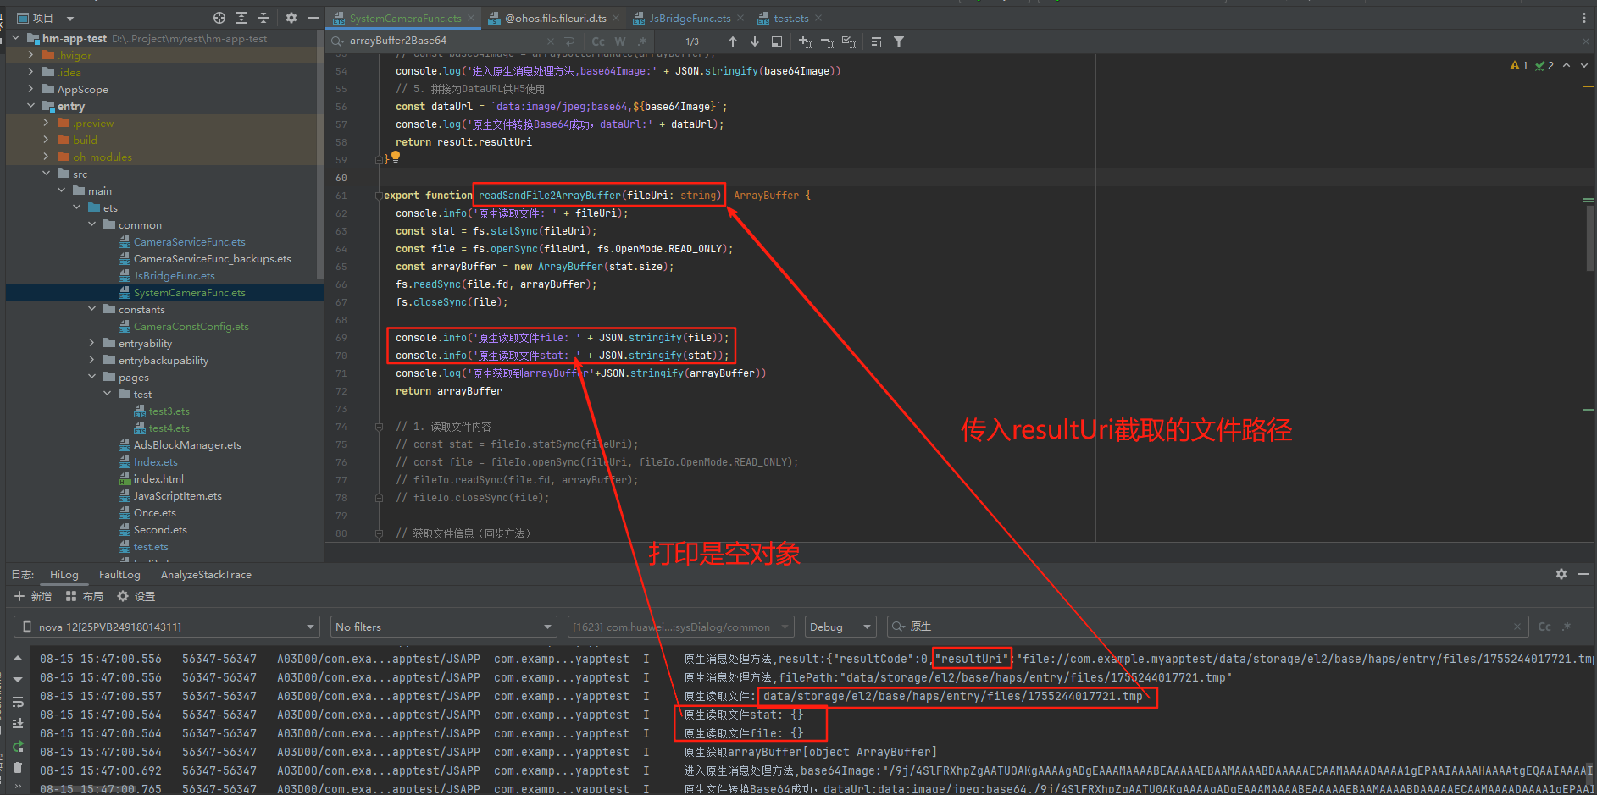This screenshot has height=795, width=1597.
Task: Open project panel gear options
Action: coord(291,18)
